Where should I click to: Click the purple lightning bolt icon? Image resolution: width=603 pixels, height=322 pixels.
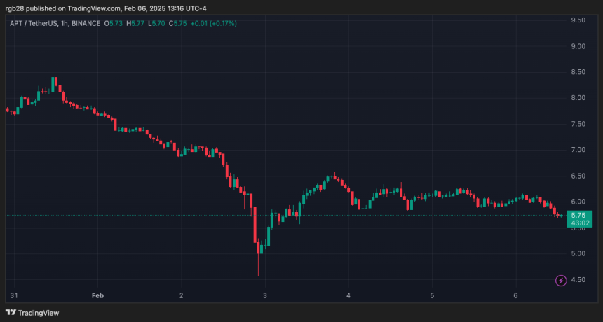(561, 281)
